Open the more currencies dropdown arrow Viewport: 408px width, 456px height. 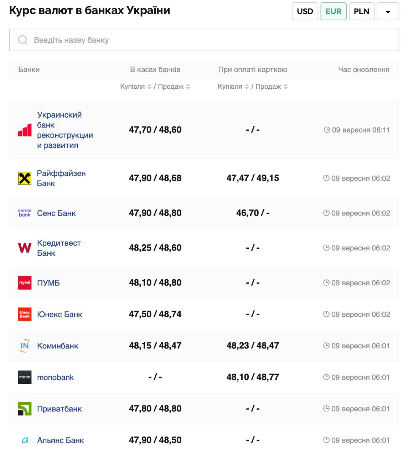pyautogui.click(x=388, y=11)
